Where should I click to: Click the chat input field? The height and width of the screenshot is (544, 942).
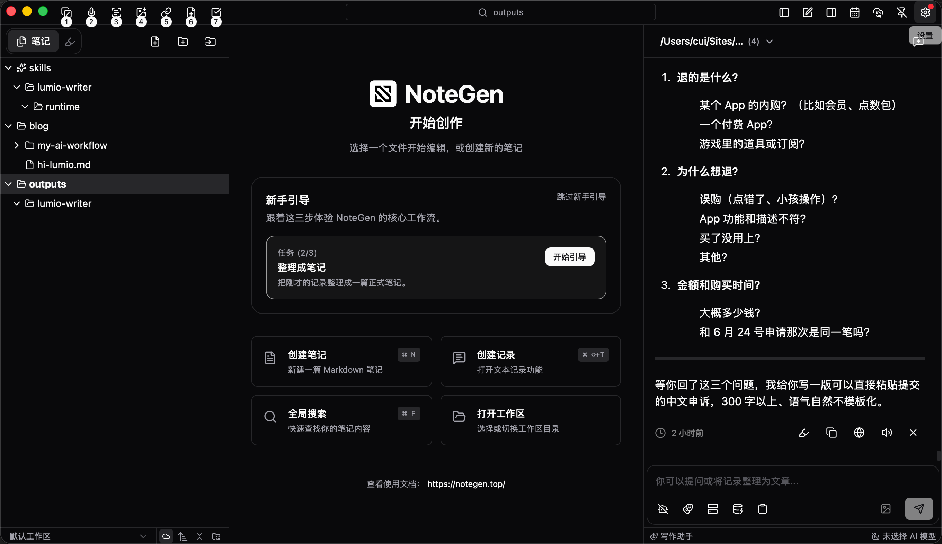click(x=792, y=481)
